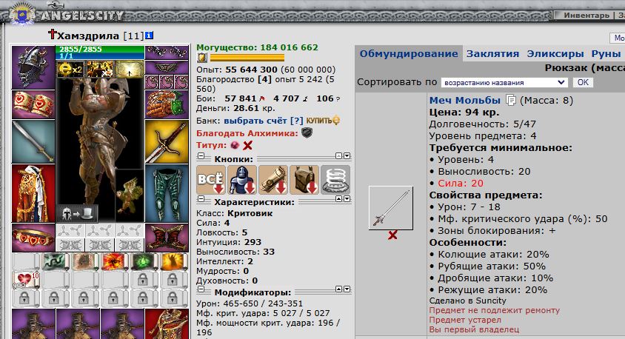This screenshot has width=625, height=339.
Task: Collapse the Модификаторы section
Action: pyautogui.click(x=201, y=289)
